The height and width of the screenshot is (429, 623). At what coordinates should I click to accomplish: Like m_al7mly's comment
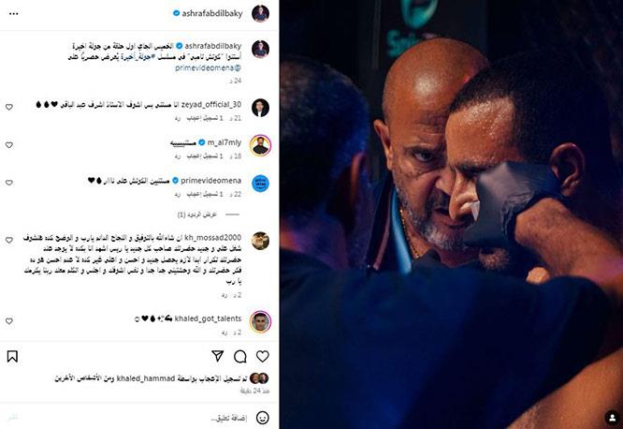[x=8, y=145]
